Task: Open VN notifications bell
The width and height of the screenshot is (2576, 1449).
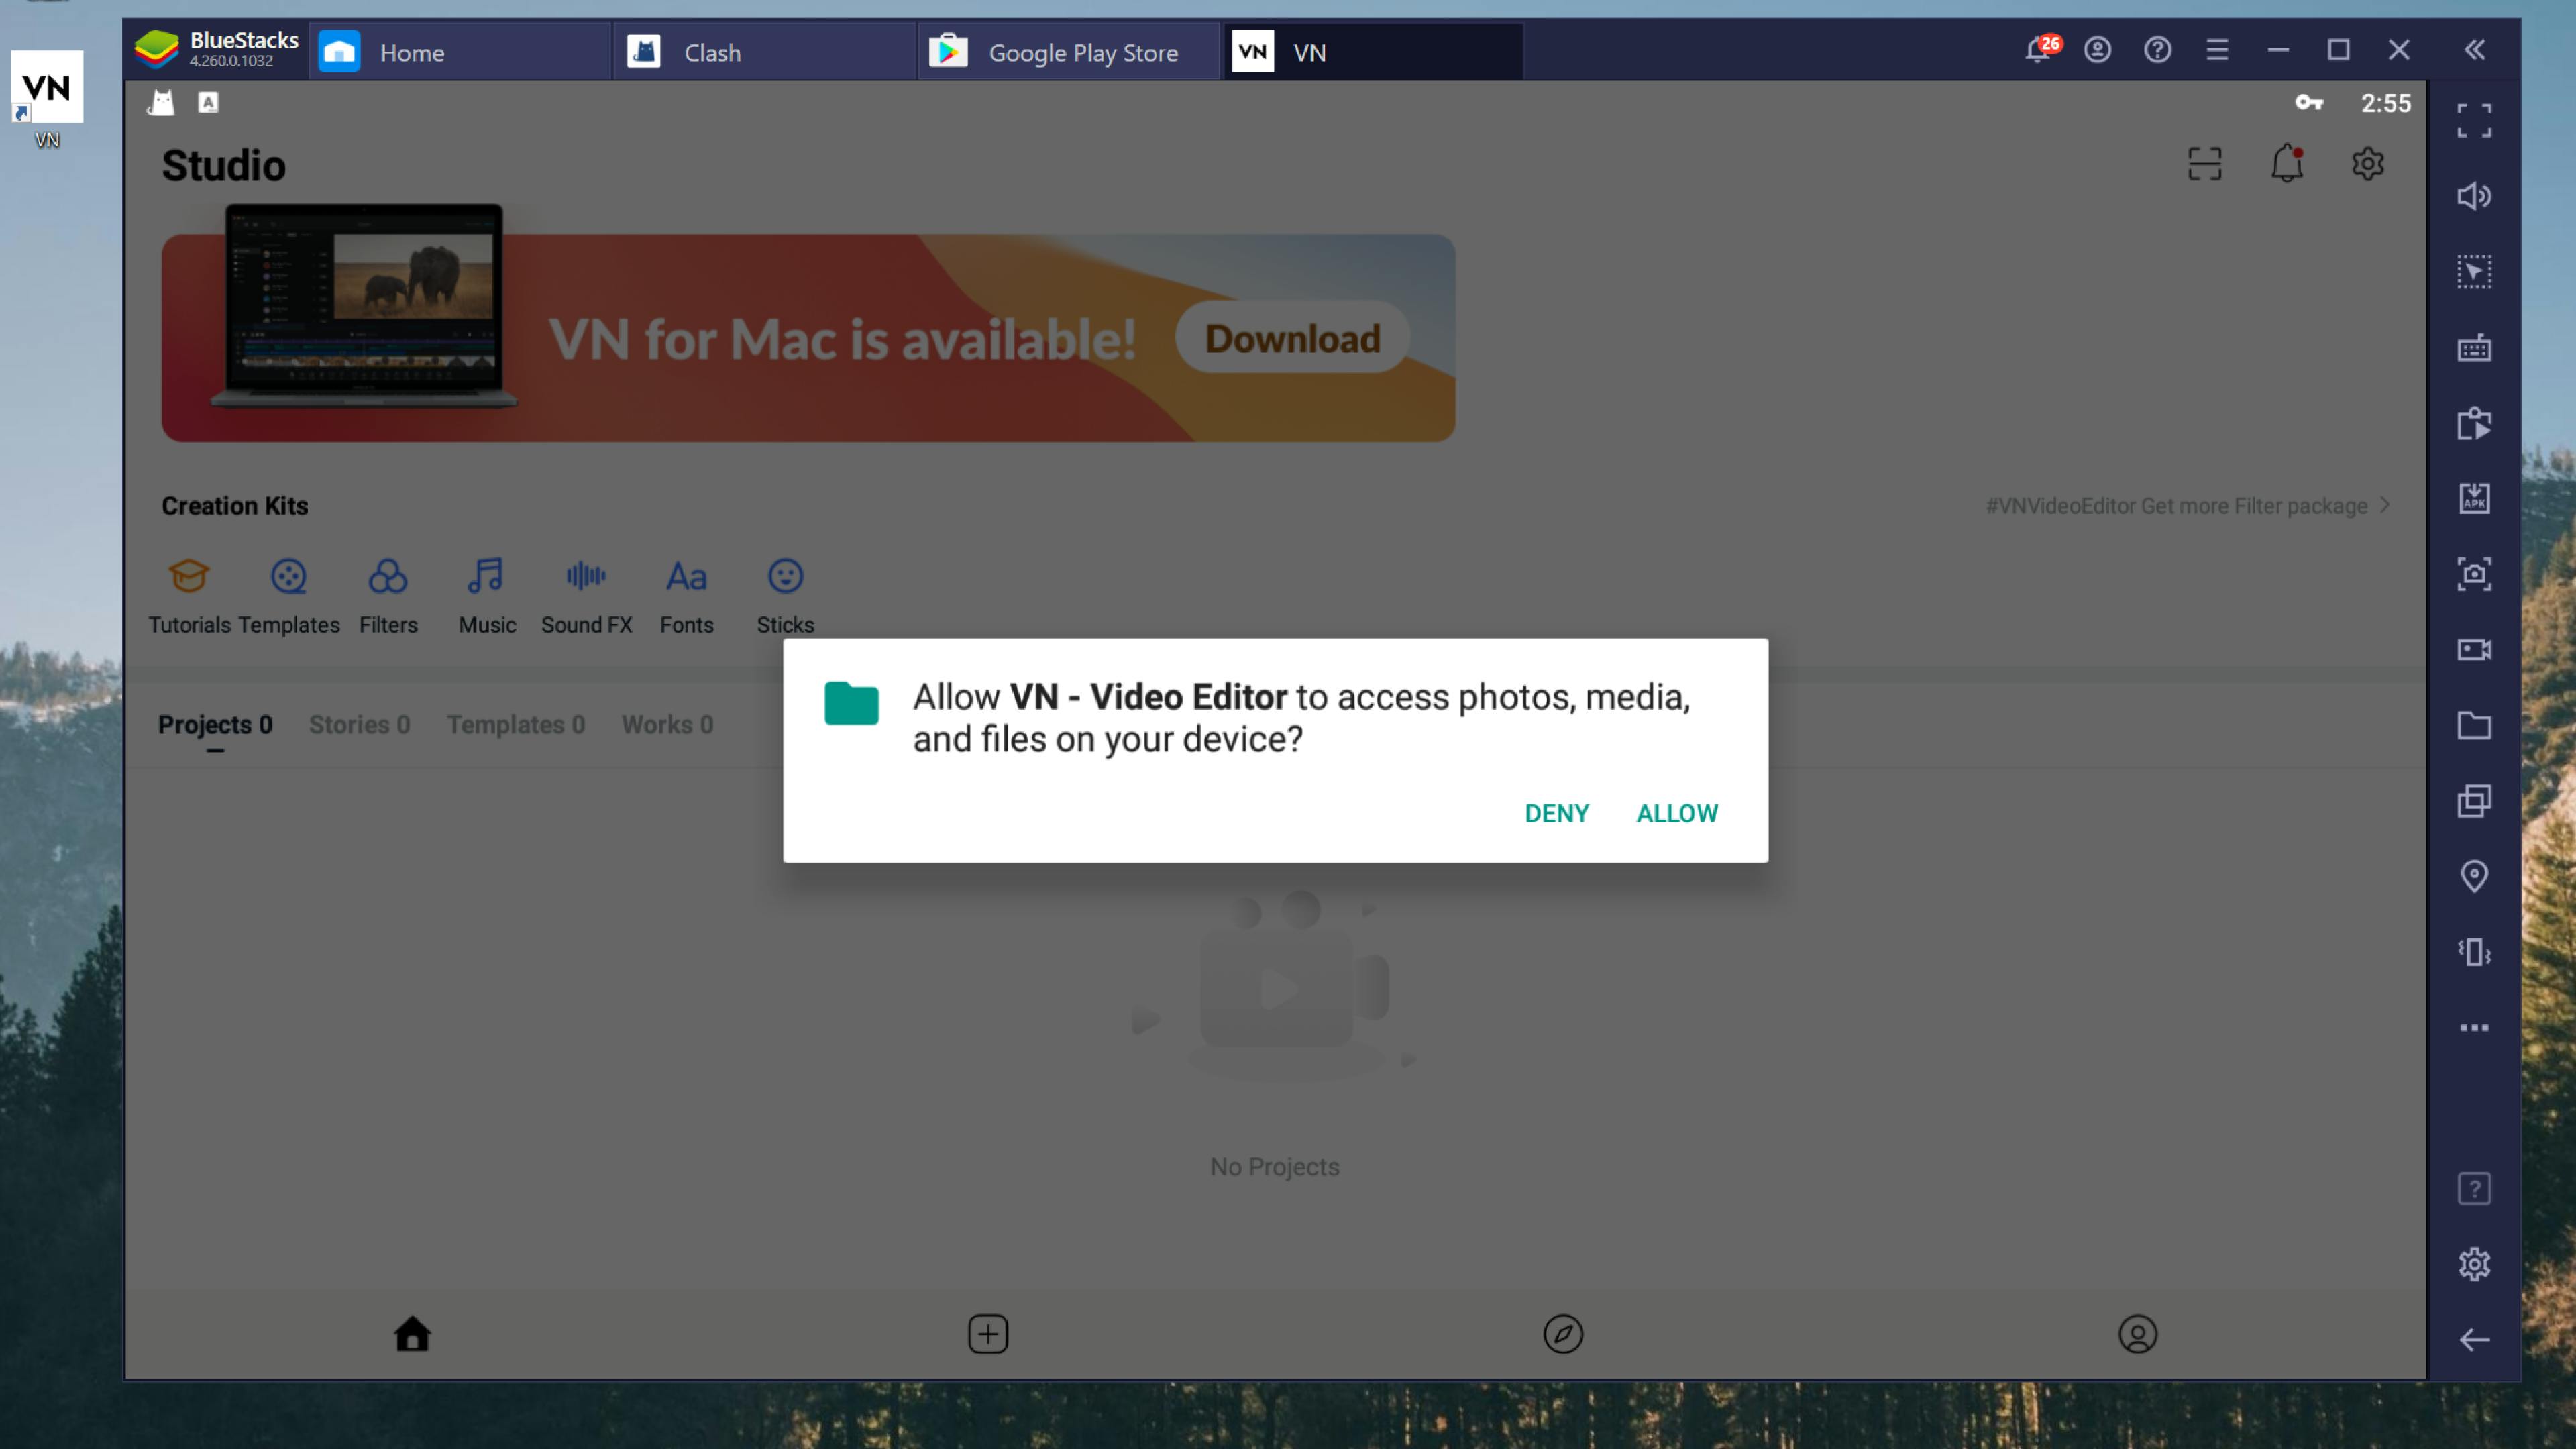Action: [2286, 164]
